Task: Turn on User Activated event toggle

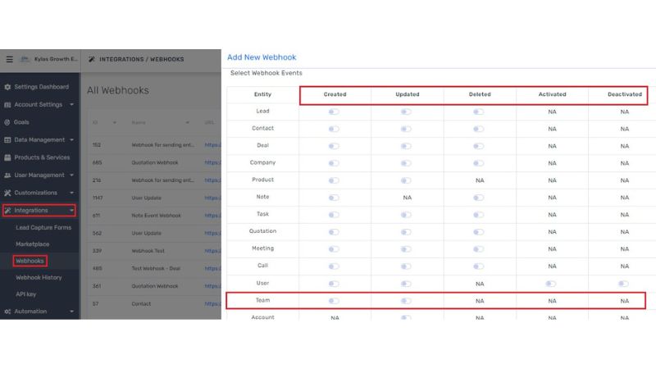Action: pyautogui.click(x=551, y=284)
